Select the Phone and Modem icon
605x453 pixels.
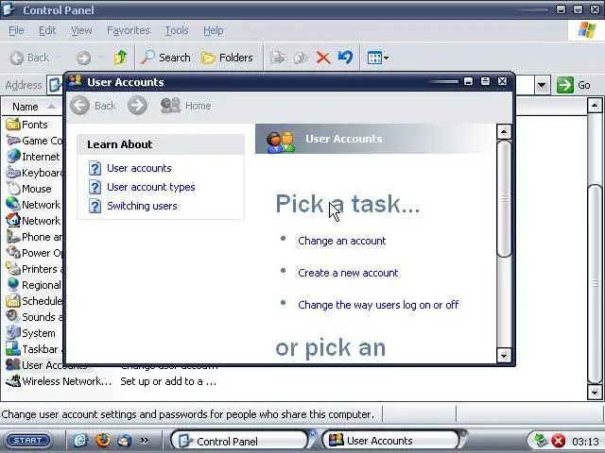tap(13, 237)
